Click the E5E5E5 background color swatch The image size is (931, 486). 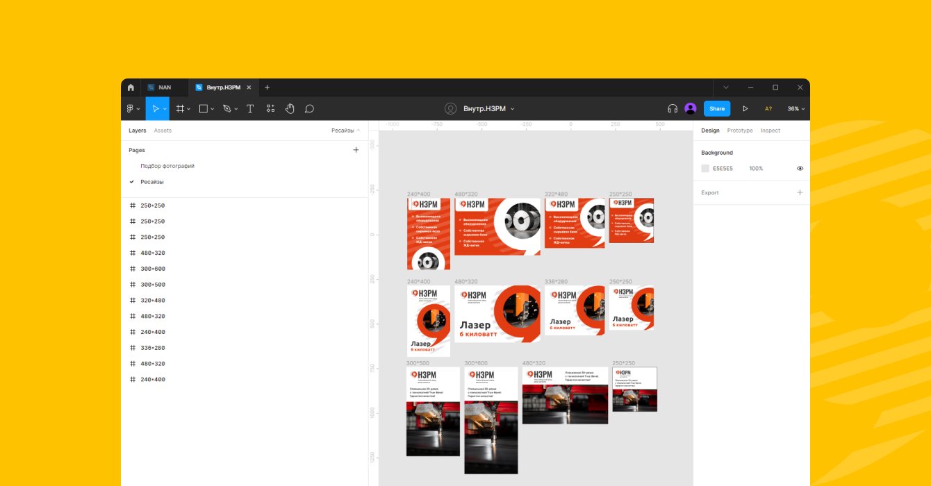705,169
